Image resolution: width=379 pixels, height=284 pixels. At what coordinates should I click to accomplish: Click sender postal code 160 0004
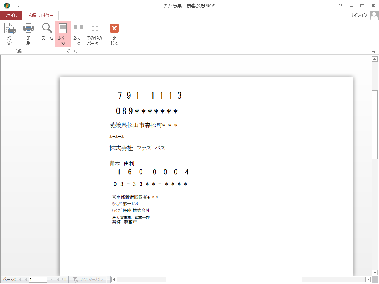(153, 172)
